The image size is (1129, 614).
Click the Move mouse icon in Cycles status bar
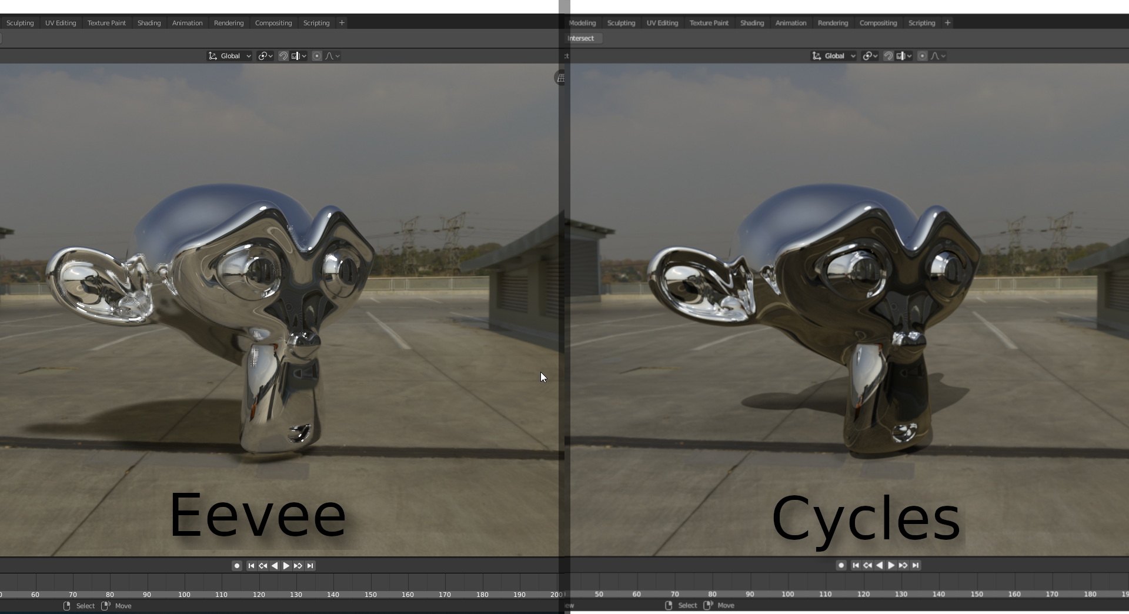point(708,605)
